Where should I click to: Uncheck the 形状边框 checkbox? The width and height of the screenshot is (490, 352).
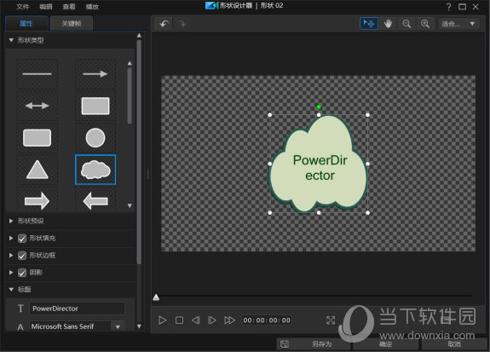tap(22, 256)
